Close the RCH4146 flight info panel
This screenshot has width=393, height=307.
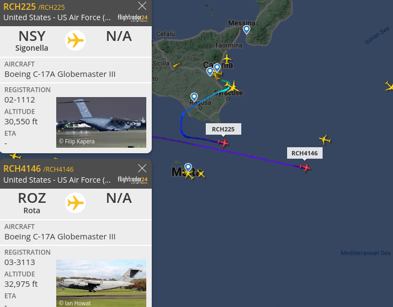point(142,168)
